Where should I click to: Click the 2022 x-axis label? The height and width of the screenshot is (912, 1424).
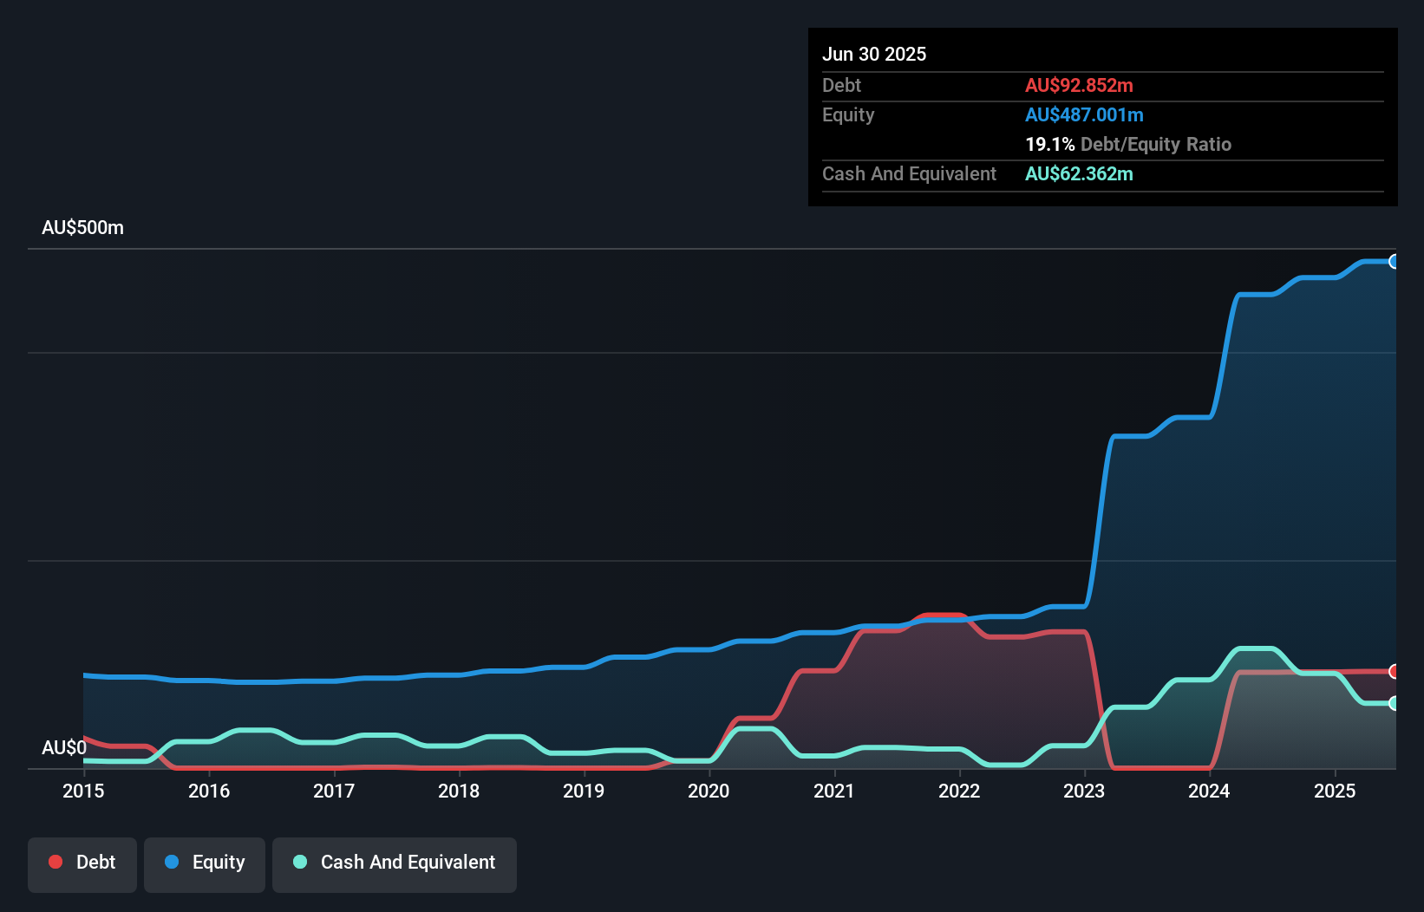[x=959, y=791]
